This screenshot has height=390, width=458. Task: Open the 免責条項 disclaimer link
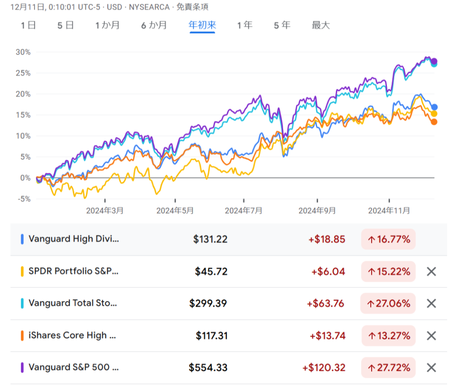tap(192, 7)
